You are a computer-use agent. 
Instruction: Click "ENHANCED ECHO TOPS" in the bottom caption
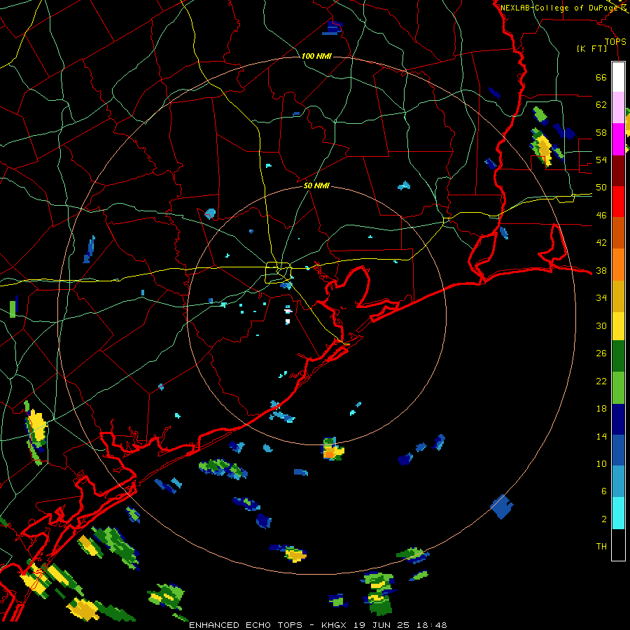click(246, 625)
